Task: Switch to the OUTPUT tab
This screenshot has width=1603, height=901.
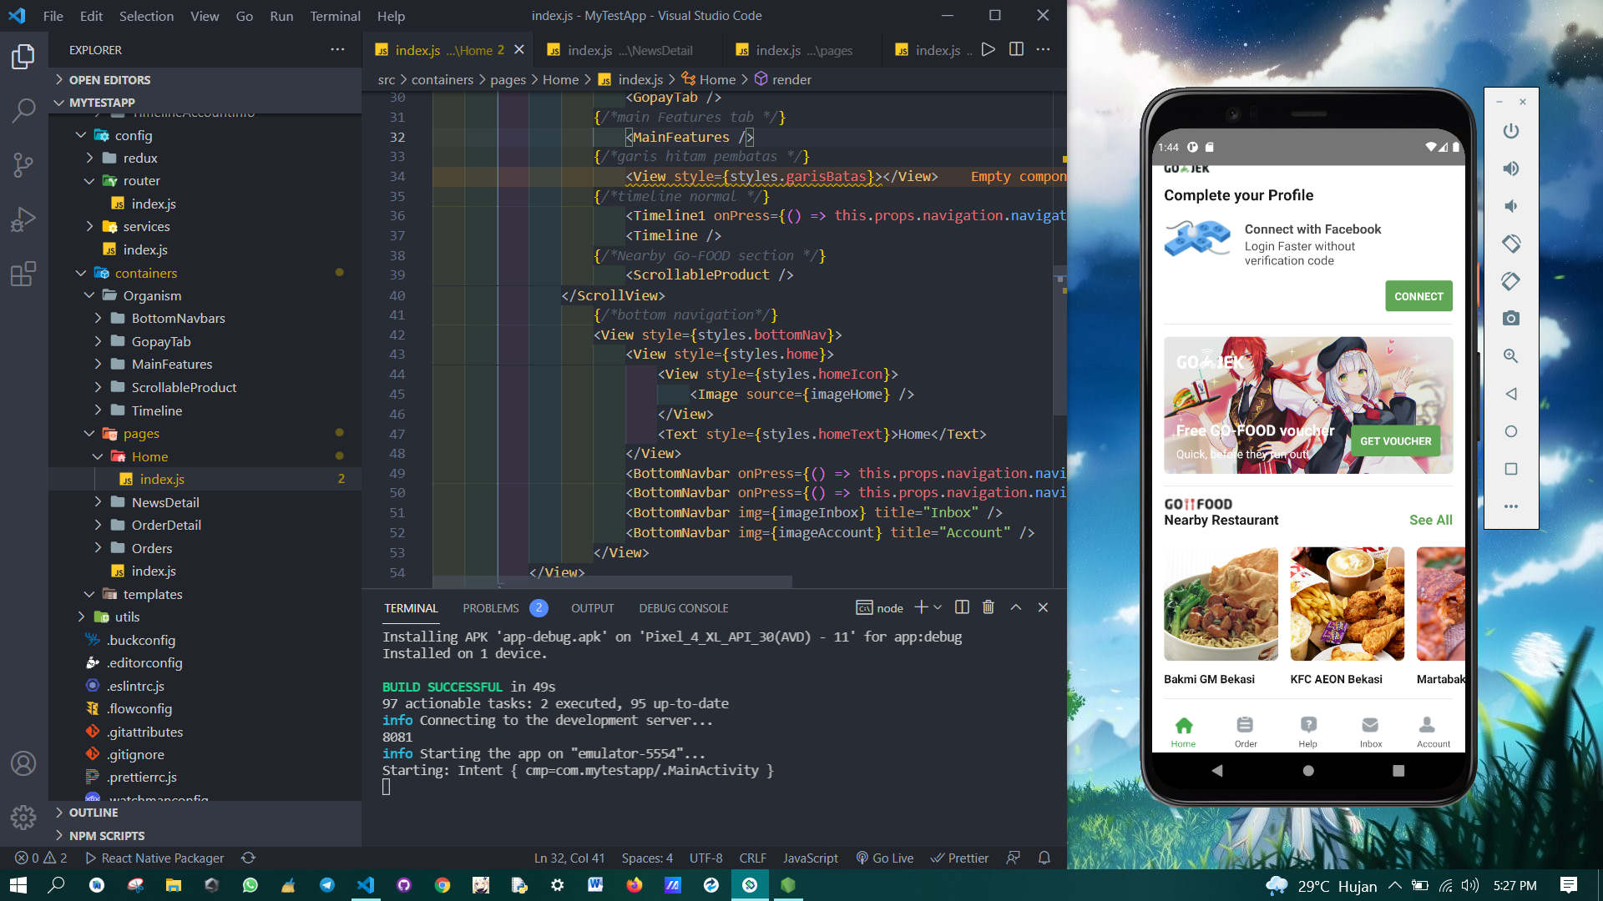Action: pyautogui.click(x=593, y=607)
